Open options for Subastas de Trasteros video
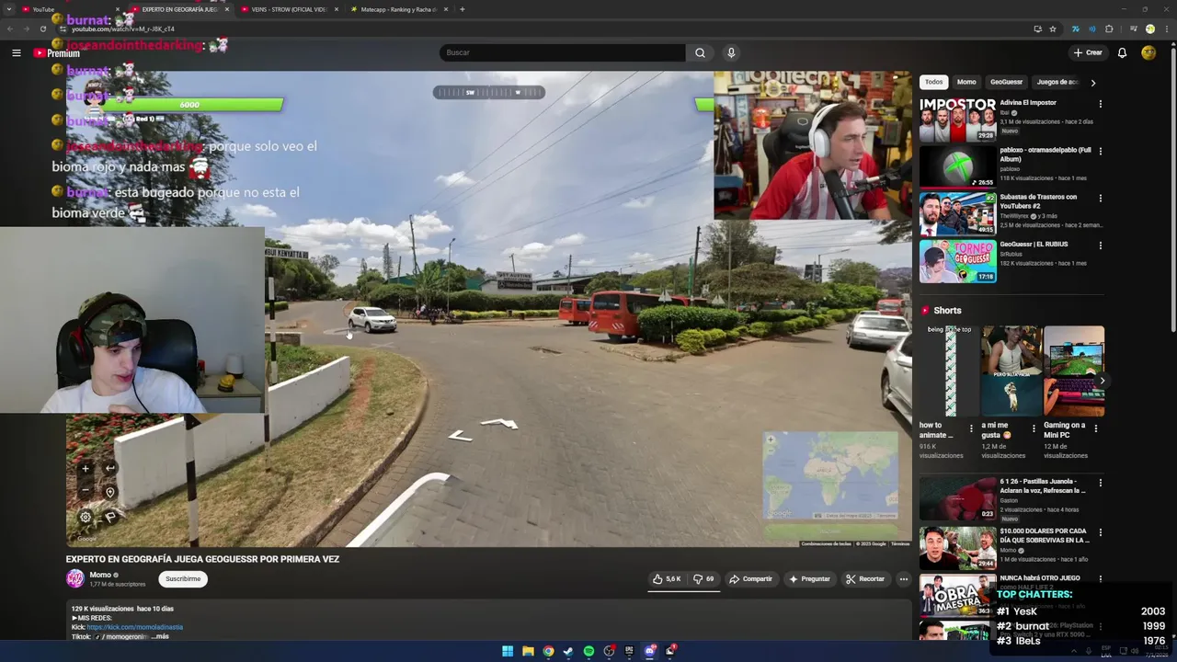Viewport: 1177px width, 662px height. 1100,198
